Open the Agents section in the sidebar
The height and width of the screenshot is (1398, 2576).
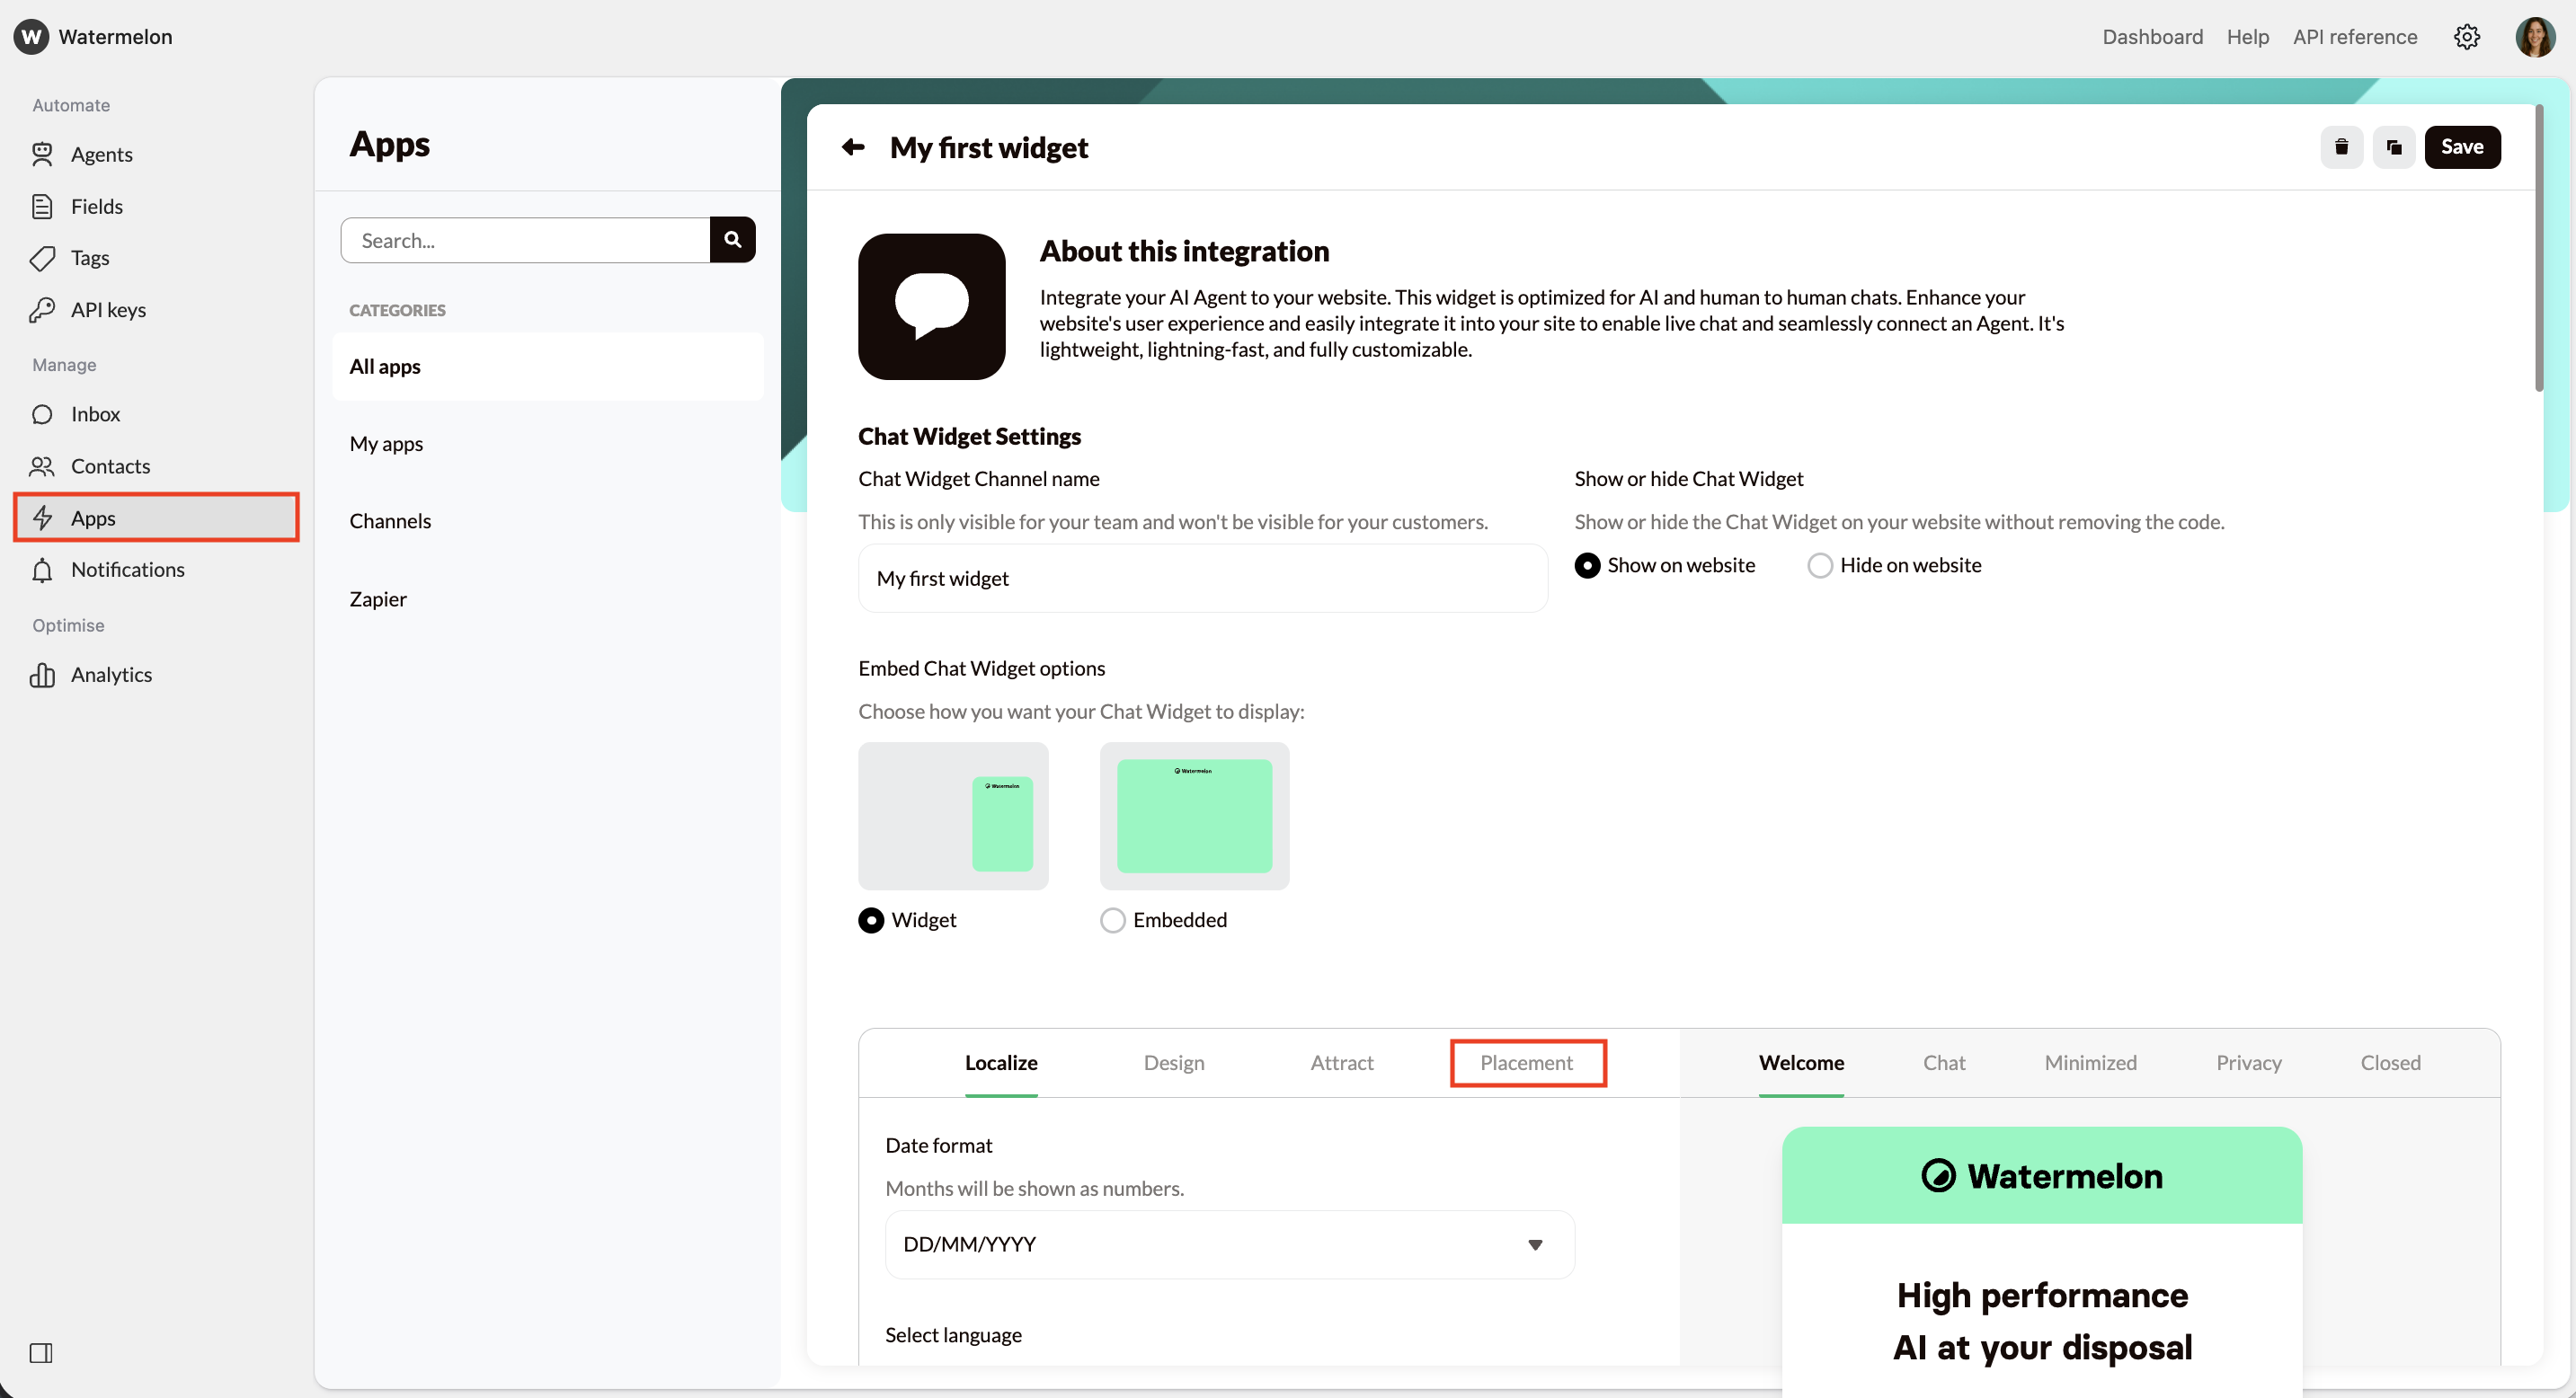coord(100,154)
